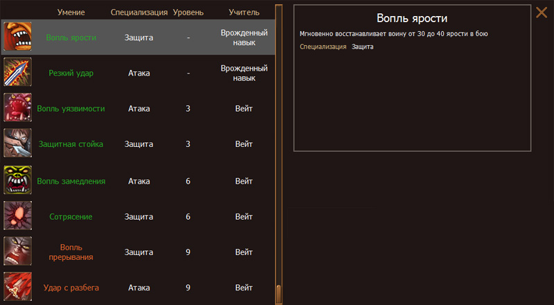Viewport: 554px width, 305px height.
Task: Click teacher Вейт in Вопль уязвимости row
Action: click(244, 109)
